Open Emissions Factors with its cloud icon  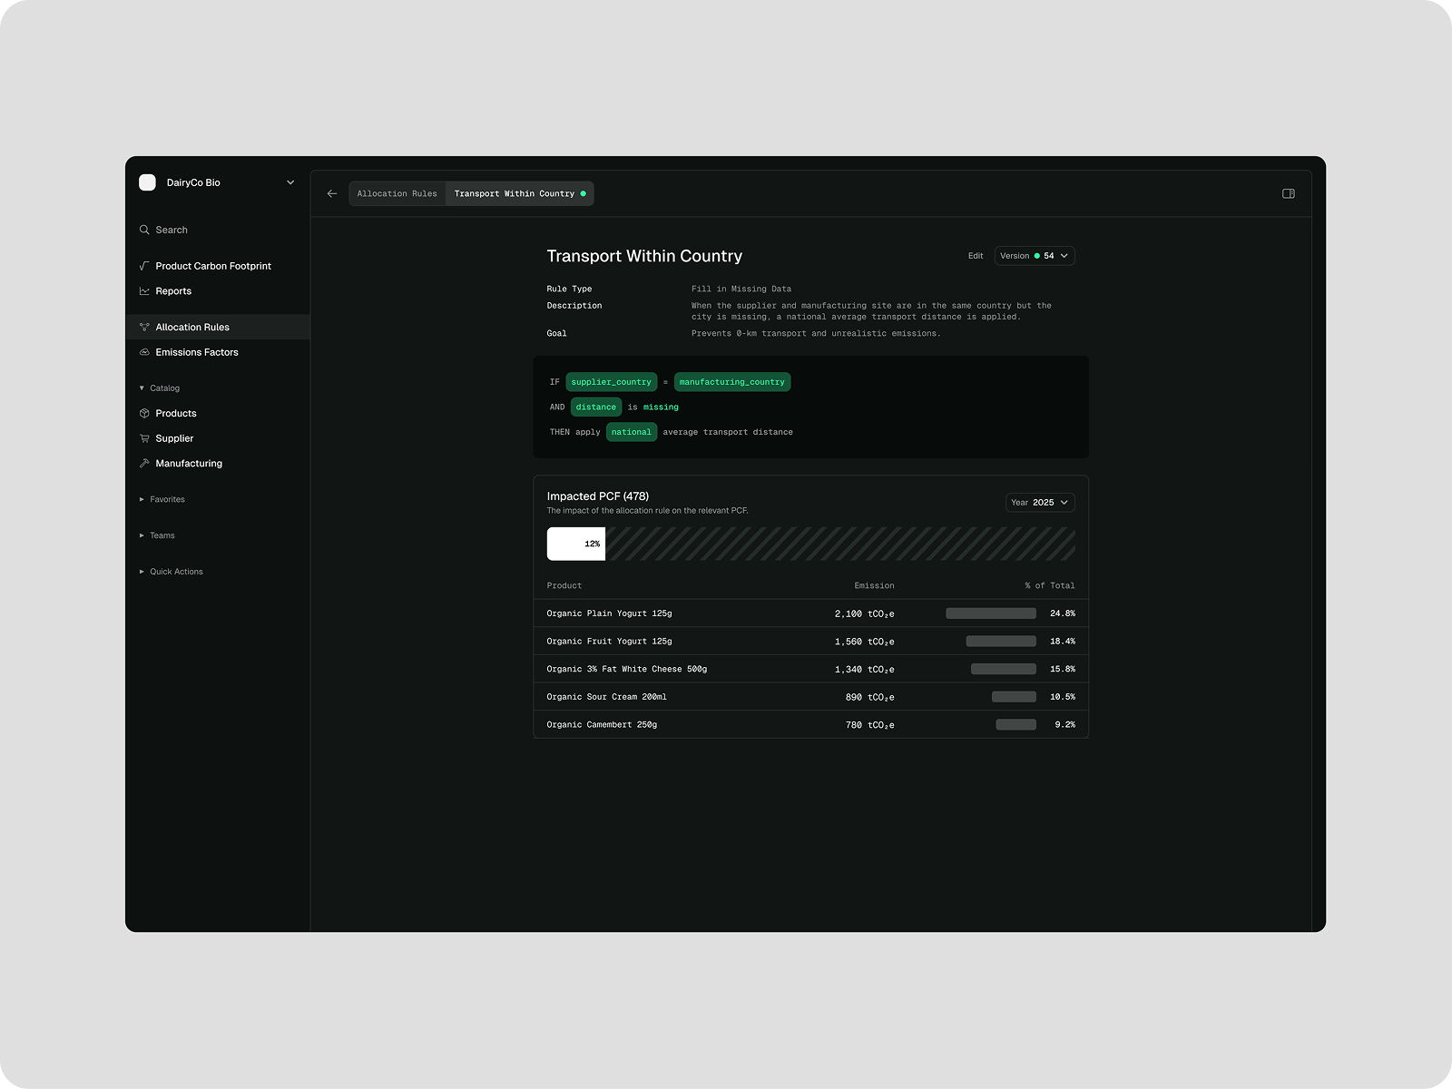tap(145, 352)
